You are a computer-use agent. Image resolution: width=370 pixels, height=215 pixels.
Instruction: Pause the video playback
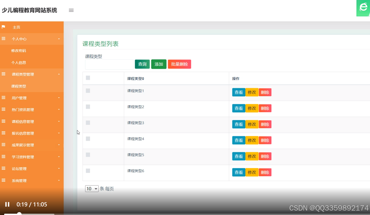pos(7,204)
